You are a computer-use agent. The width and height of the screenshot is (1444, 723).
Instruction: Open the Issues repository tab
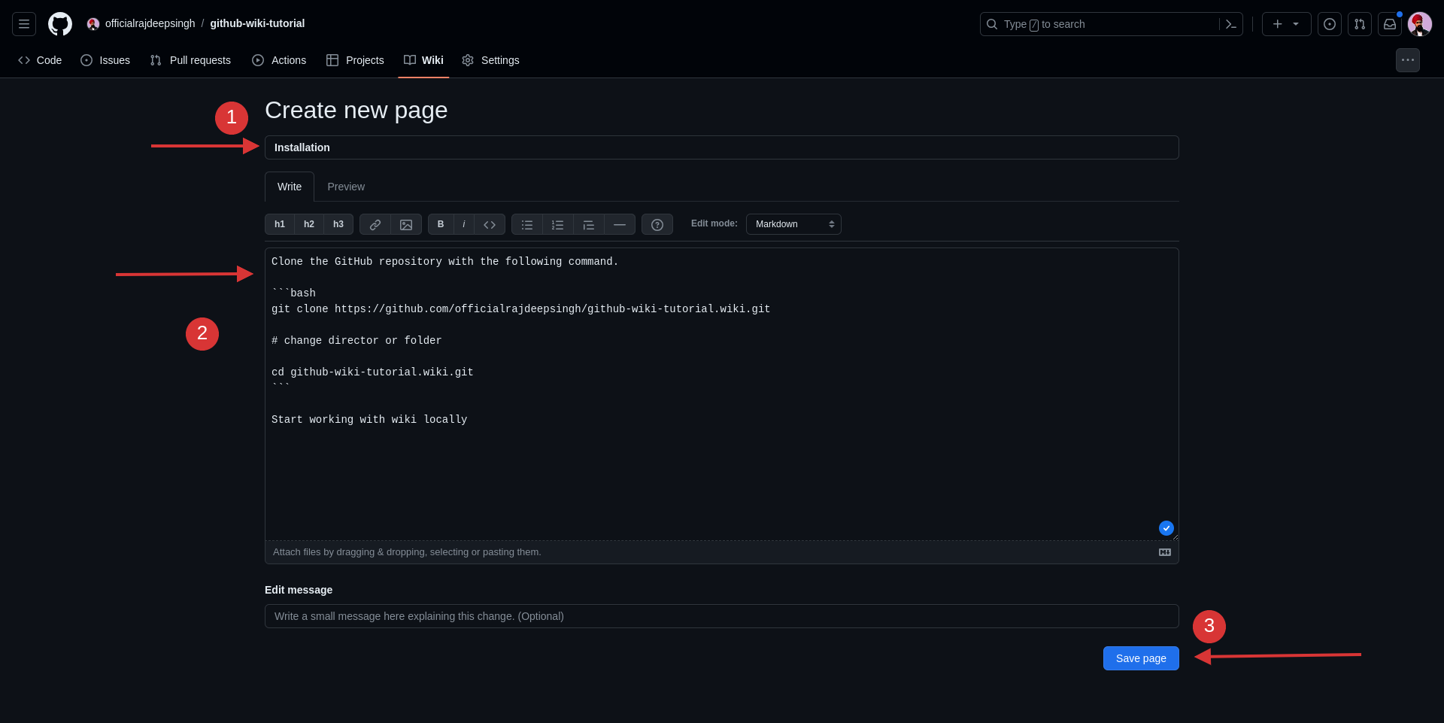[x=105, y=60]
